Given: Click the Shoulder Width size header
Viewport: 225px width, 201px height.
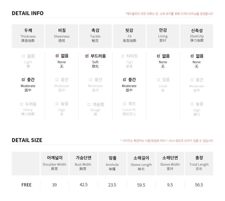Looking at the screenshot, I should [55, 163].
